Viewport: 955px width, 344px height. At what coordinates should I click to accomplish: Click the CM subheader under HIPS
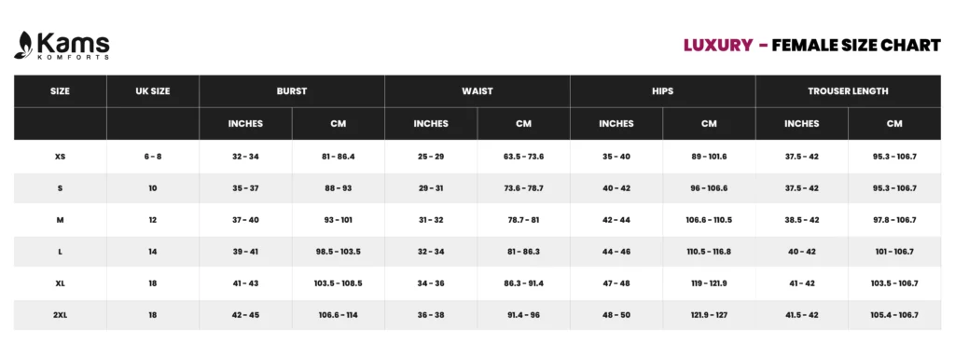click(x=709, y=124)
